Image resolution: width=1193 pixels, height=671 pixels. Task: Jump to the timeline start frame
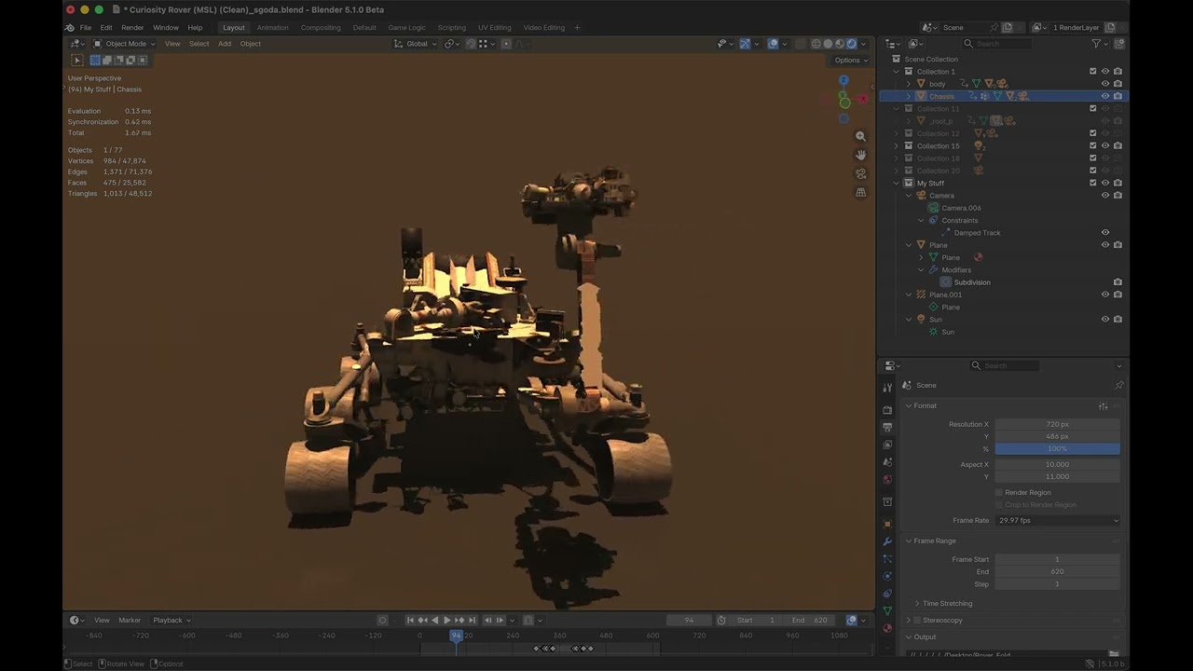pyautogui.click(x=410, y=620)
